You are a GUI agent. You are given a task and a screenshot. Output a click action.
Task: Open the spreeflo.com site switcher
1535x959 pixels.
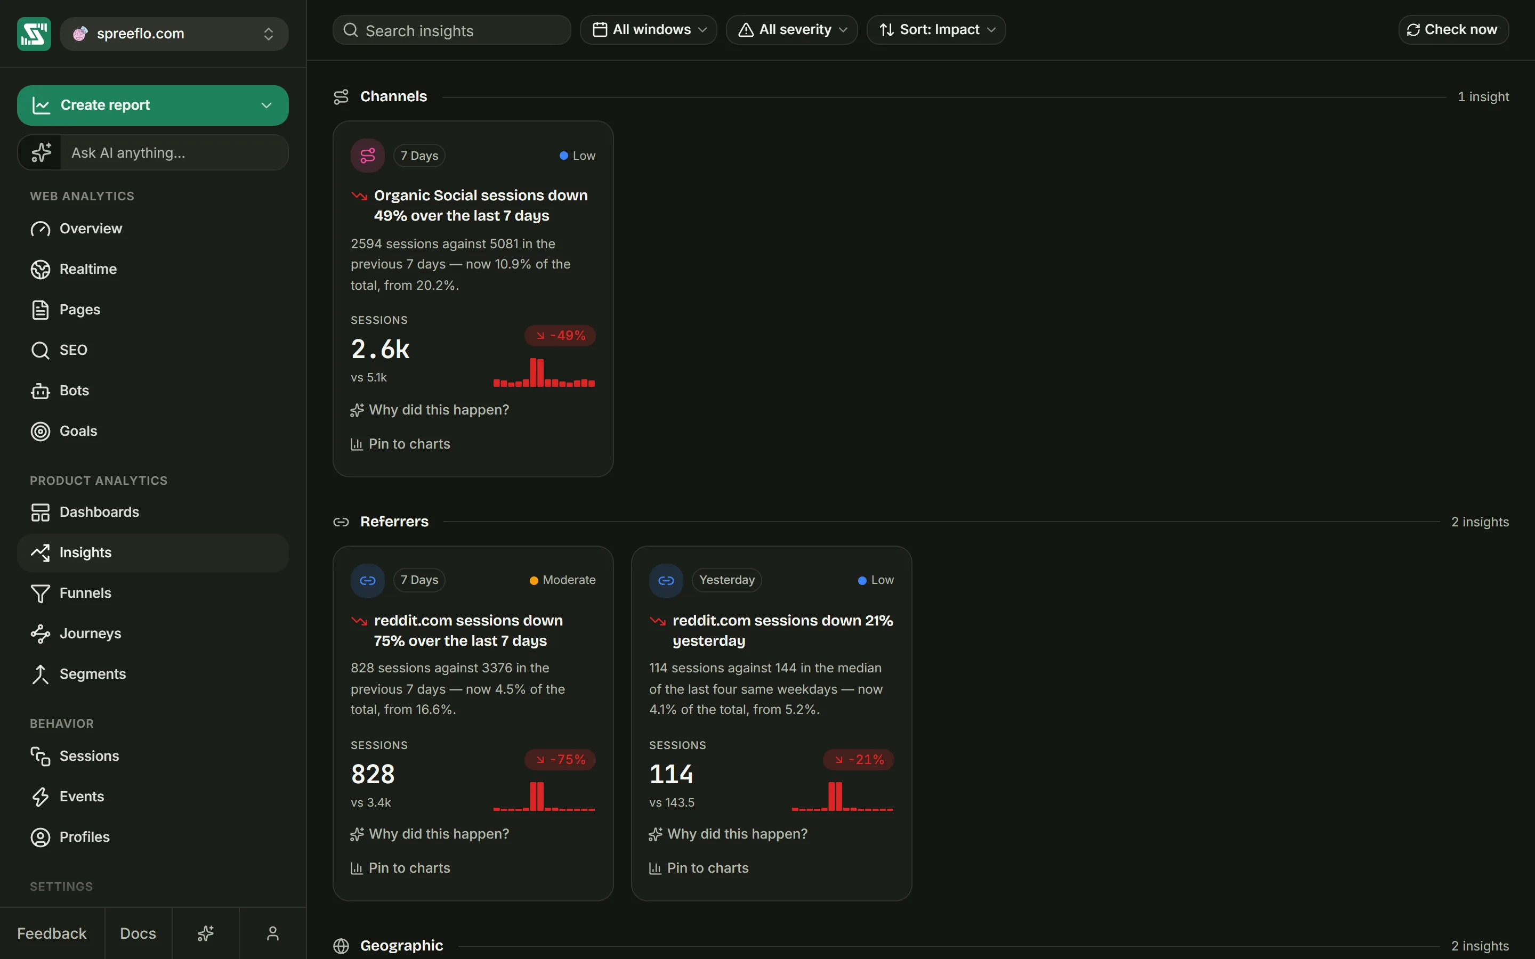[174, 34]
